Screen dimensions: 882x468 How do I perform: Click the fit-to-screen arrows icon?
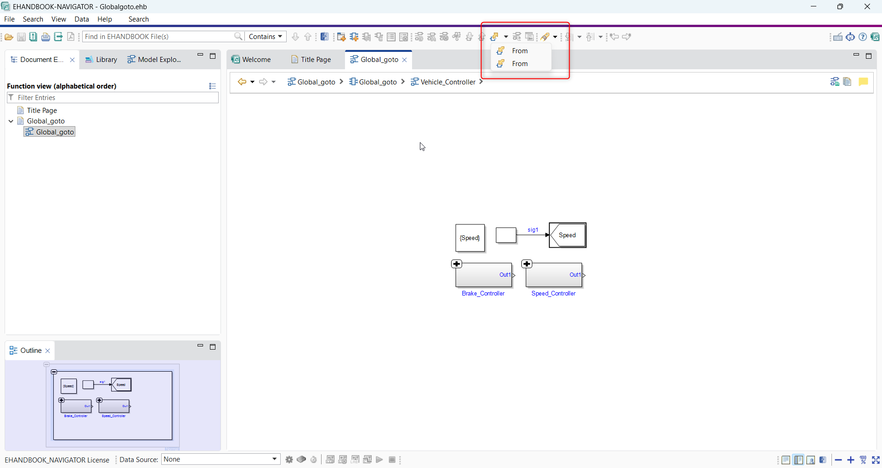tap(876, 460)
